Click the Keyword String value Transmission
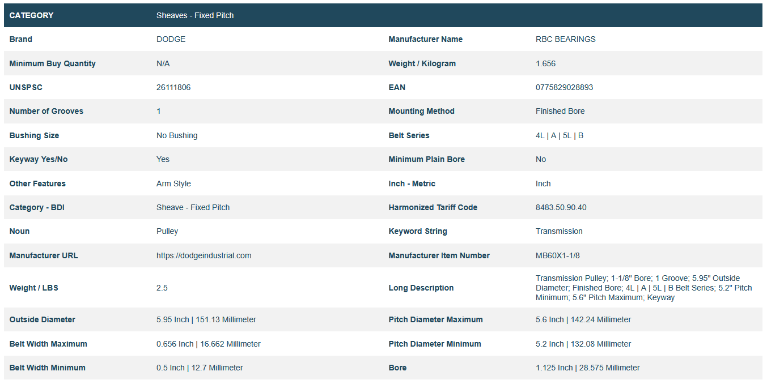767x384 pixels. (558, 231)
